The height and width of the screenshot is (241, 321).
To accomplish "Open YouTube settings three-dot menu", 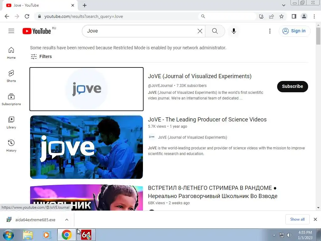I will [270, 31].
